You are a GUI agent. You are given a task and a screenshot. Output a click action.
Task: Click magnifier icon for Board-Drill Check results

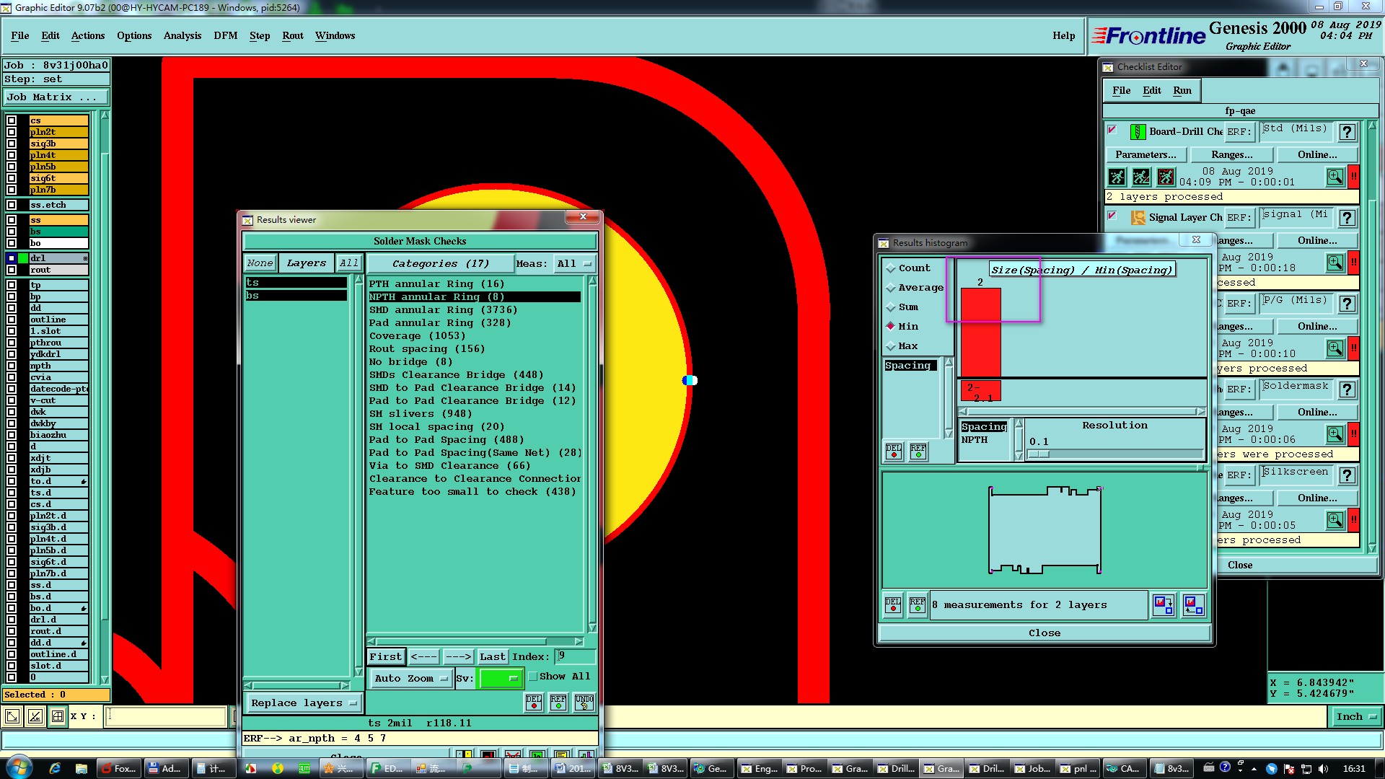click(1335, 177)
